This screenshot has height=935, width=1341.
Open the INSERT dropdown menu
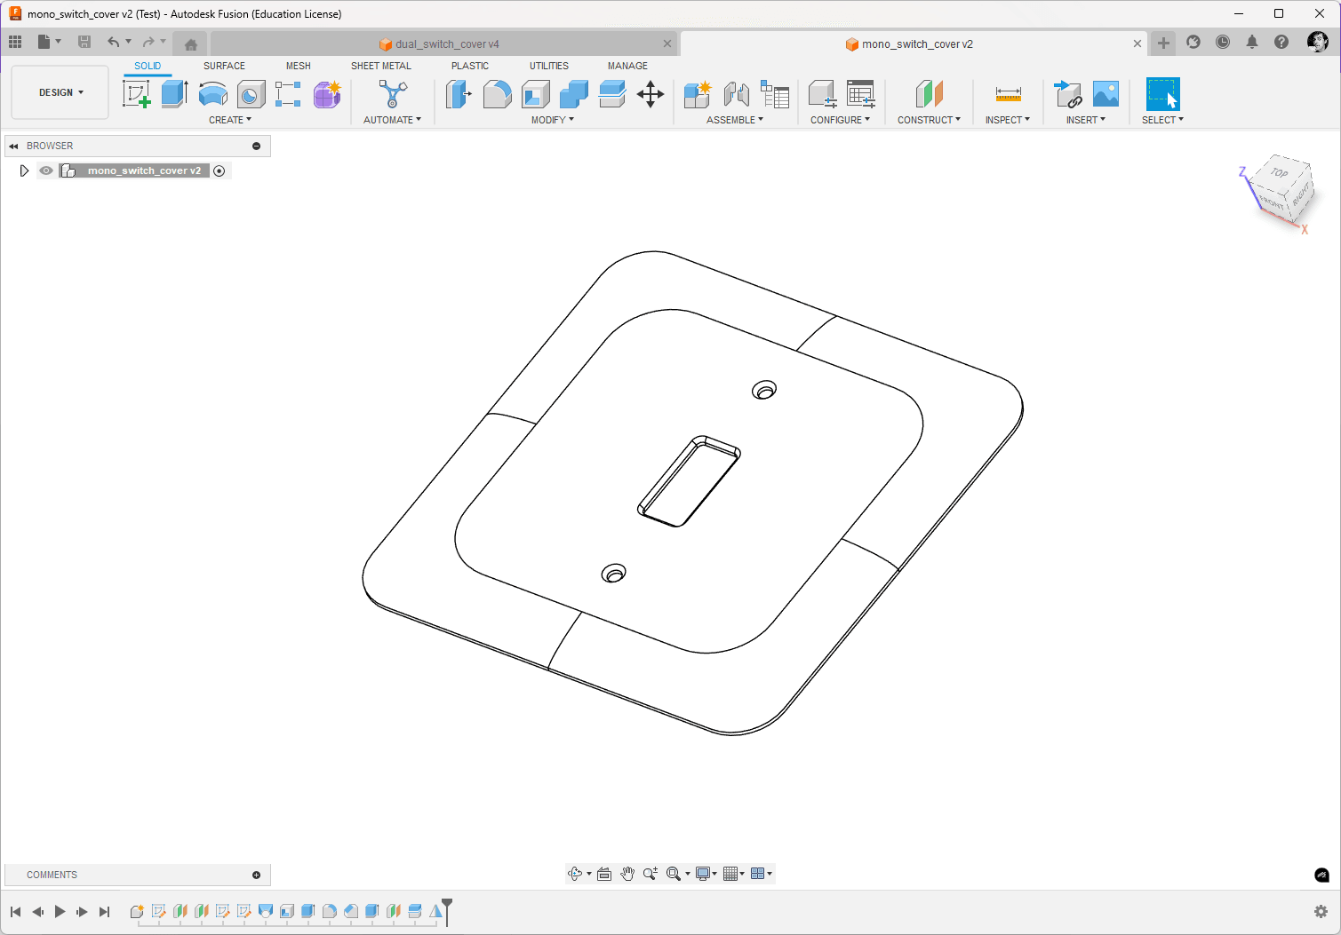point(1086,120)
